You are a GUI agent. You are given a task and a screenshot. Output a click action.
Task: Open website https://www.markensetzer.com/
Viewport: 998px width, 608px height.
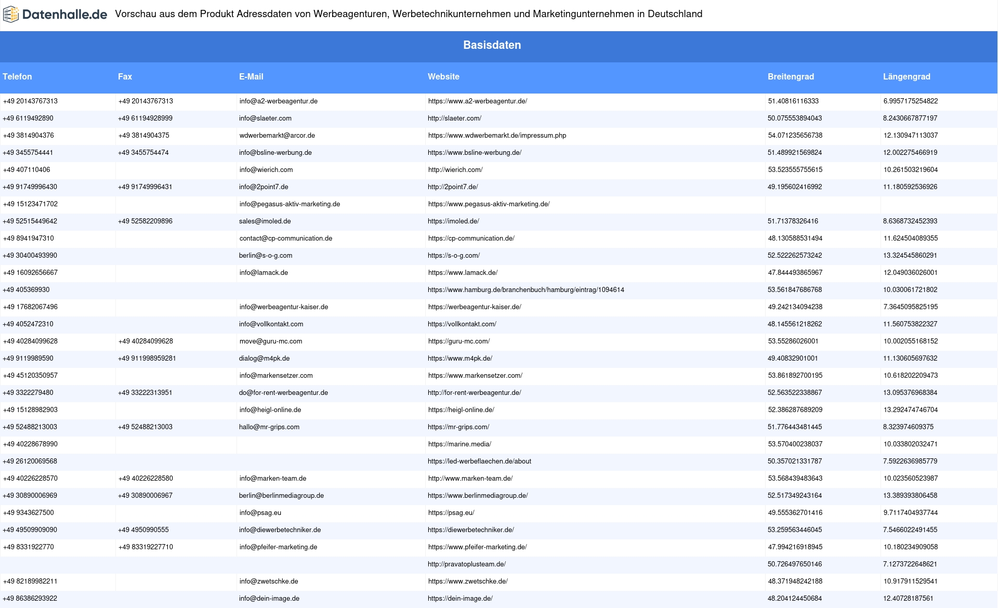(x=475, y=376)
